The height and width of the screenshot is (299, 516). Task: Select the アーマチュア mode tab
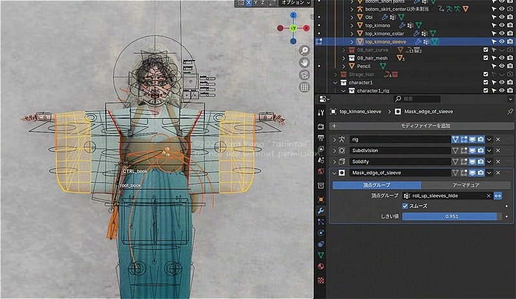click(x=466, y=185)
